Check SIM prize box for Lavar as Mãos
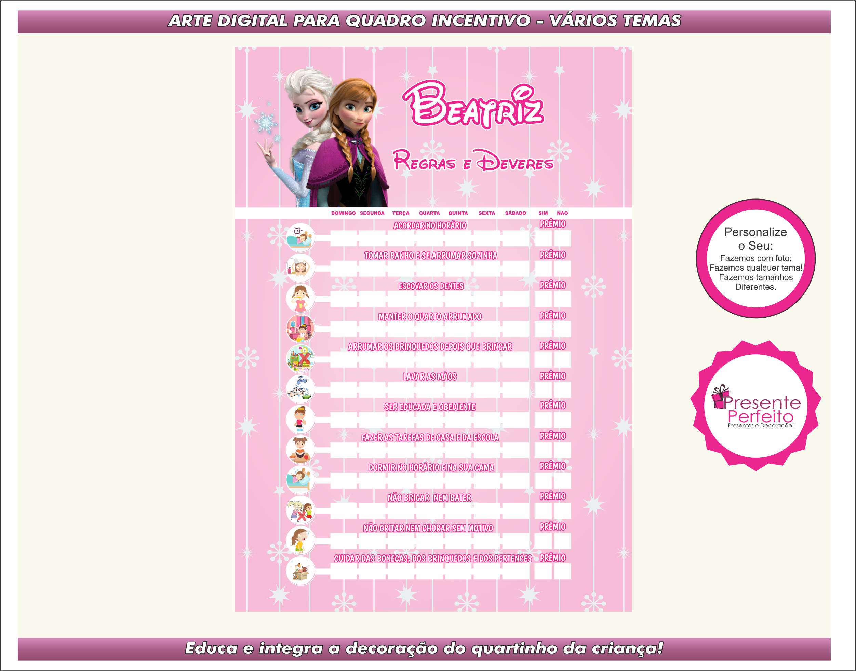The image size is (856, 671). coord(543,390)
